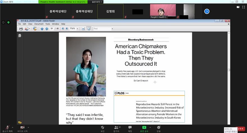Click the 77.6% zoom value field
This screenshot has height=133, width=247.
click(72, 28)
